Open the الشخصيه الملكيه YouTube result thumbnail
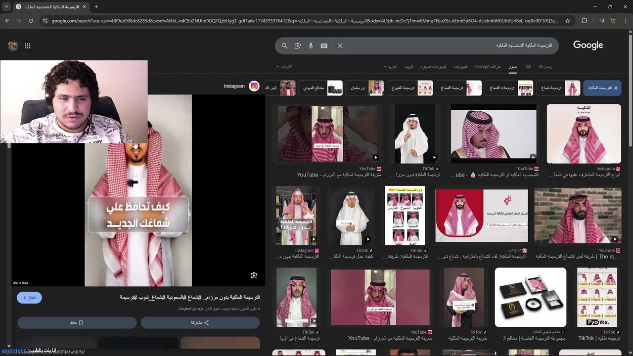The width and height of the screenshot is (633, 356). click(x=494, y=133)
